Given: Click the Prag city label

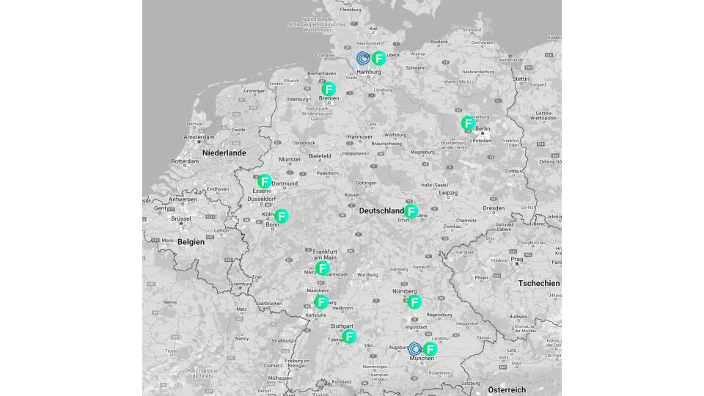Looking at the screenshot, I should pyautogui.click(x=517, y=259).
